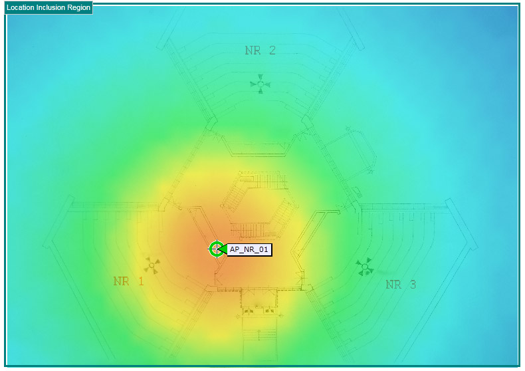Click the Location Inclusion Region label
This screenshot has height=371, width=525.
point(49,7)
